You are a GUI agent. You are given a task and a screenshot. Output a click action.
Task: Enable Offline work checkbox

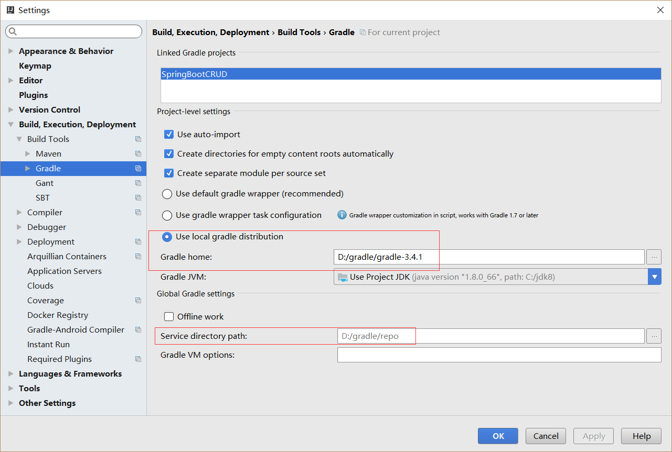169,317
